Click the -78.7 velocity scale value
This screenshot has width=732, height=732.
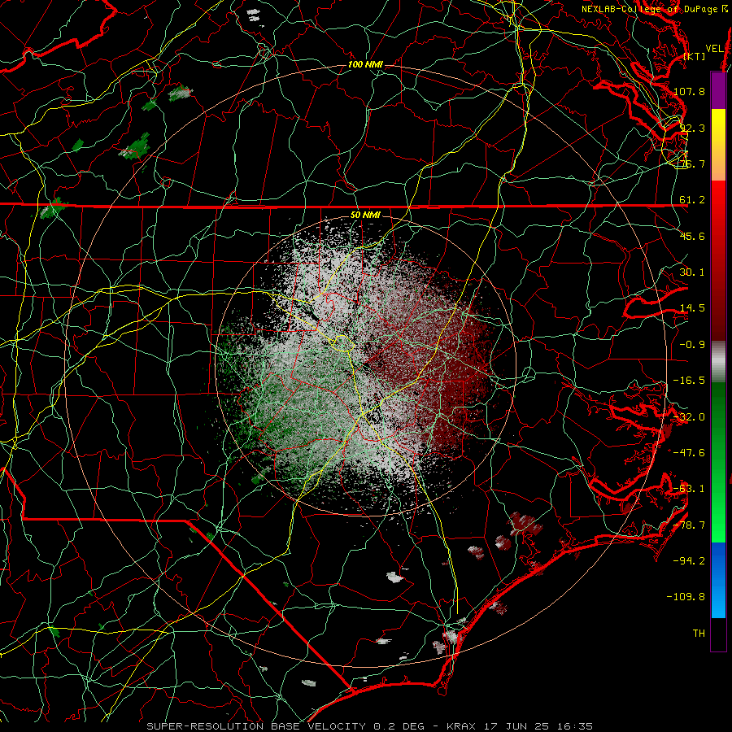[x=689, y=525]
